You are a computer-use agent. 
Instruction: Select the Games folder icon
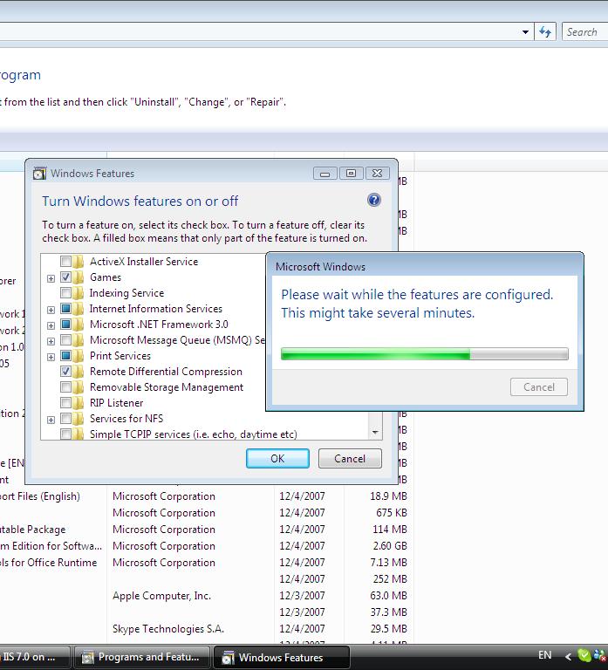[x=78, y=277]
